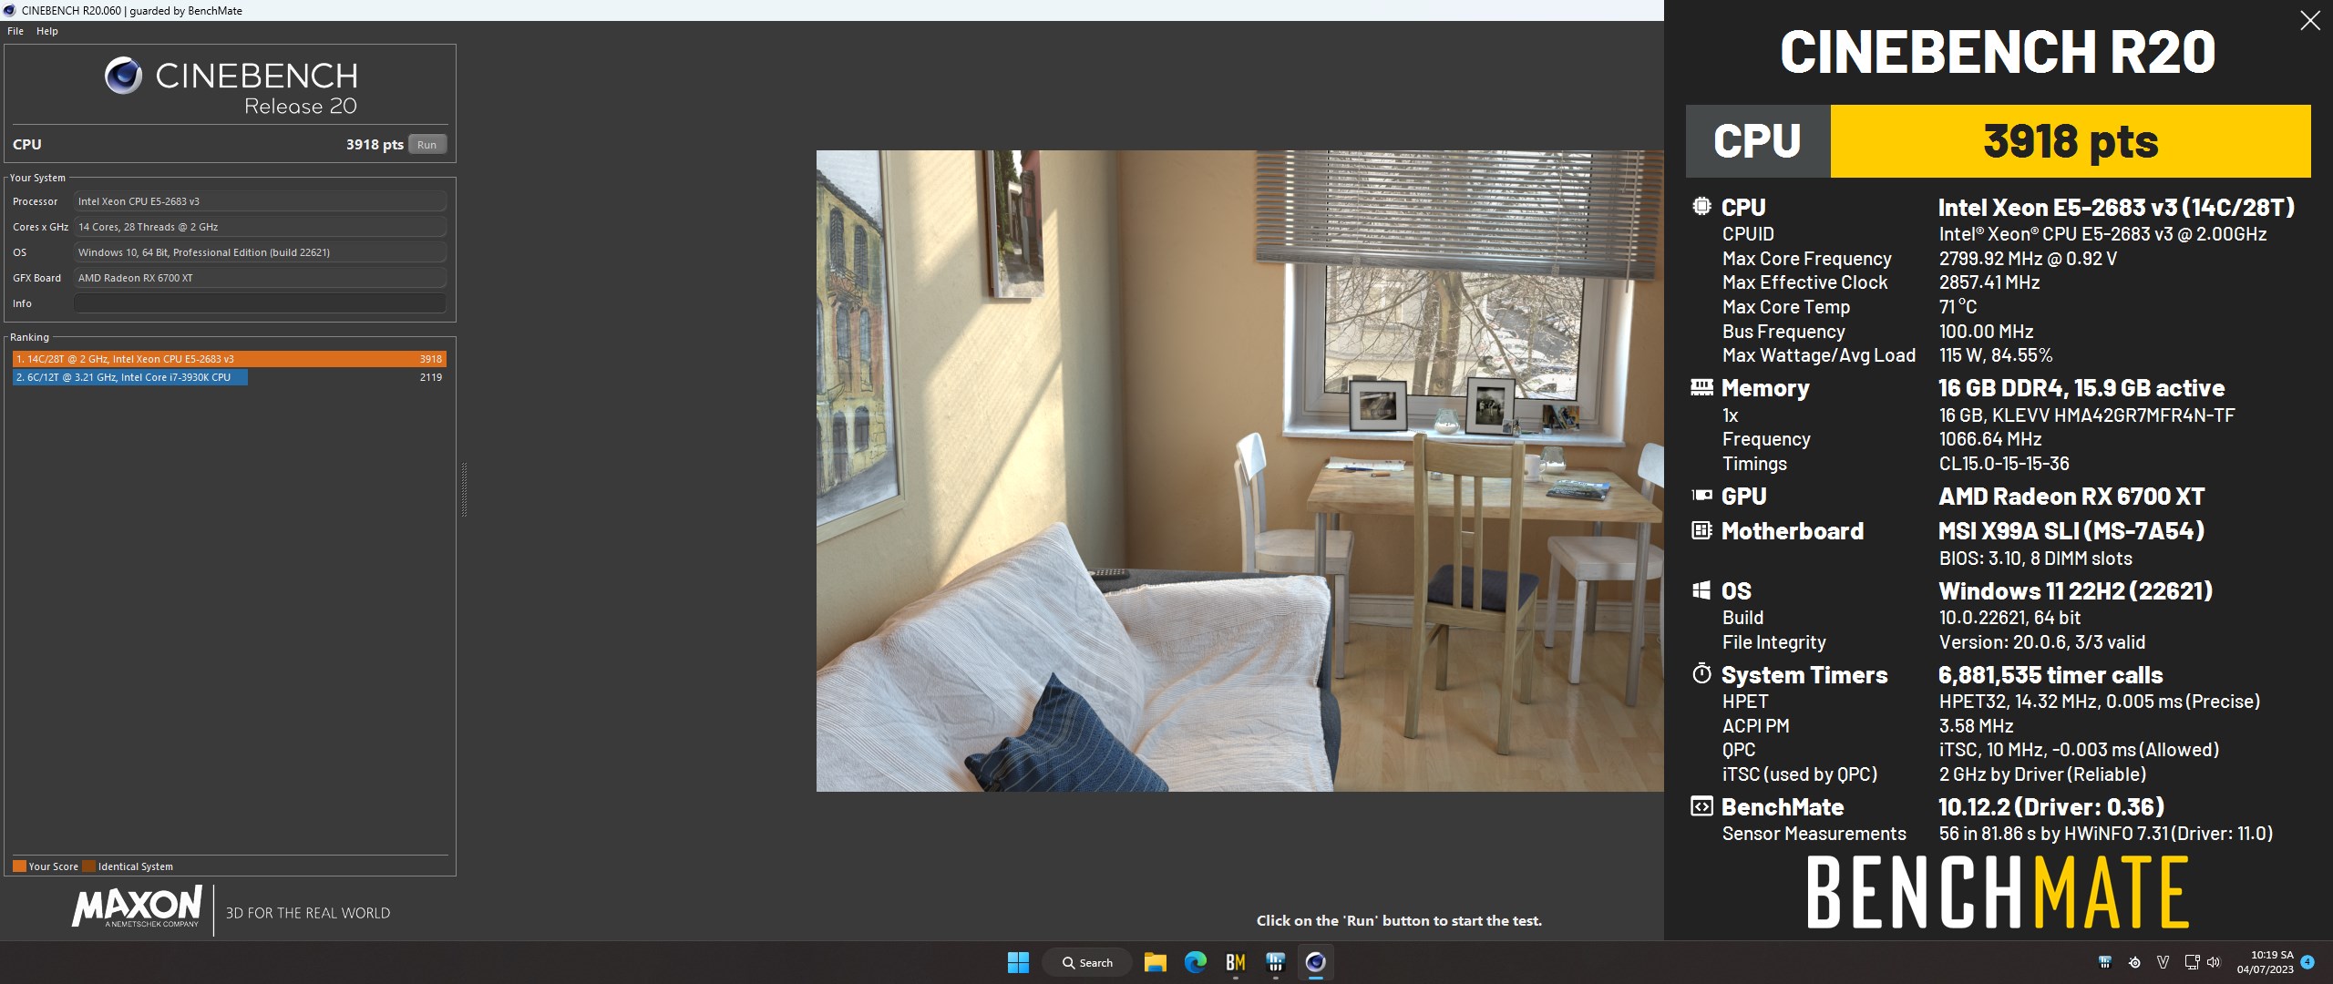Open the HWiNFO icon in system tray
Viewport: 2333px width, 984px height.
click(2105, 962)
